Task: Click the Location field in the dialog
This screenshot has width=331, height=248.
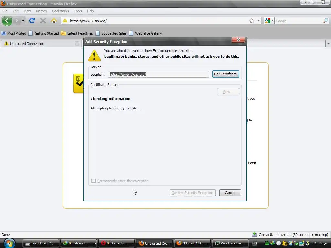Action: coord(158,74)
